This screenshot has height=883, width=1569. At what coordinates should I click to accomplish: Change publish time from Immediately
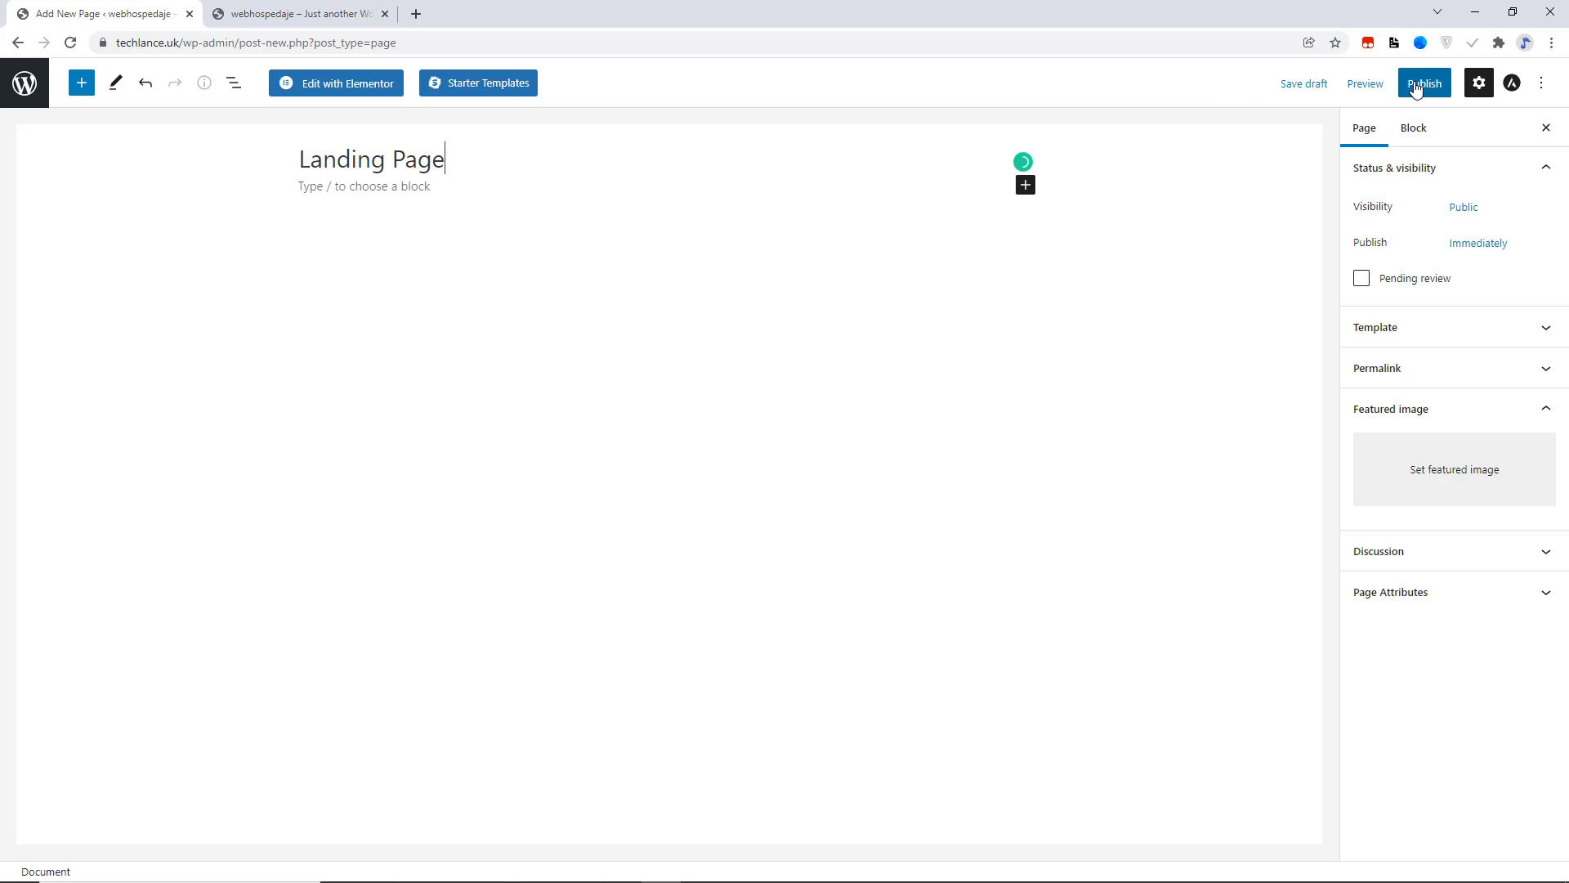[x=1477, y=243]
